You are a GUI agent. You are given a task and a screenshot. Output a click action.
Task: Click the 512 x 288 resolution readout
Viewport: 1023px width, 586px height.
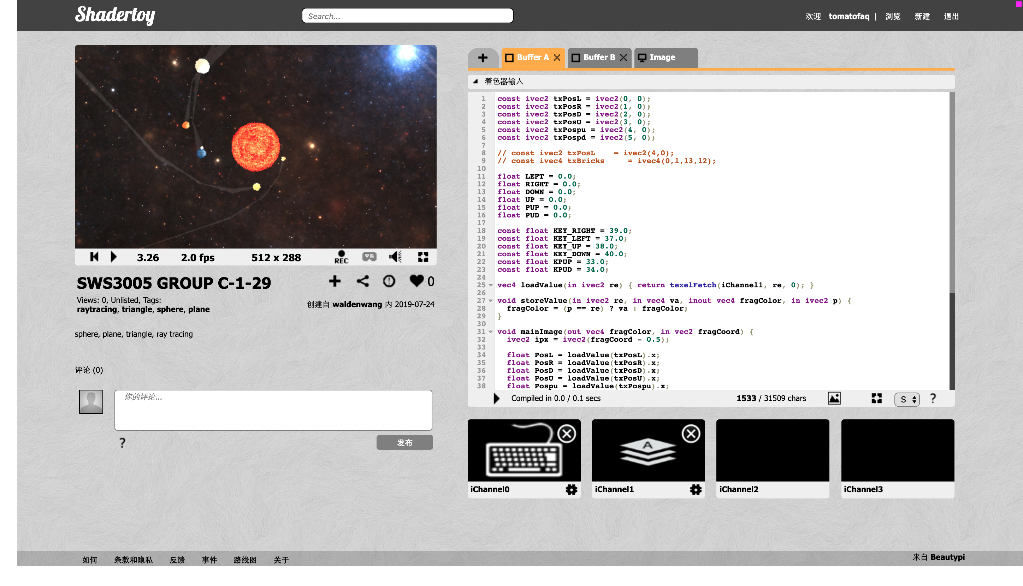(276, 258)
